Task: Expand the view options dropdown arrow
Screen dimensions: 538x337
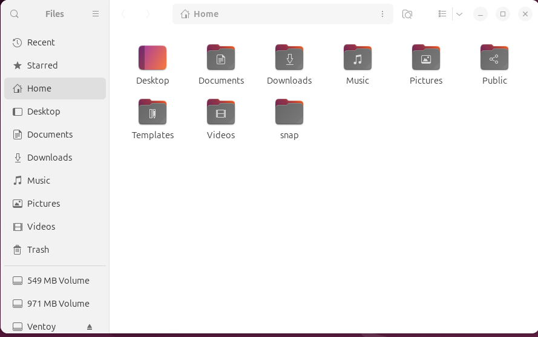Action: [x=459, y=14]
